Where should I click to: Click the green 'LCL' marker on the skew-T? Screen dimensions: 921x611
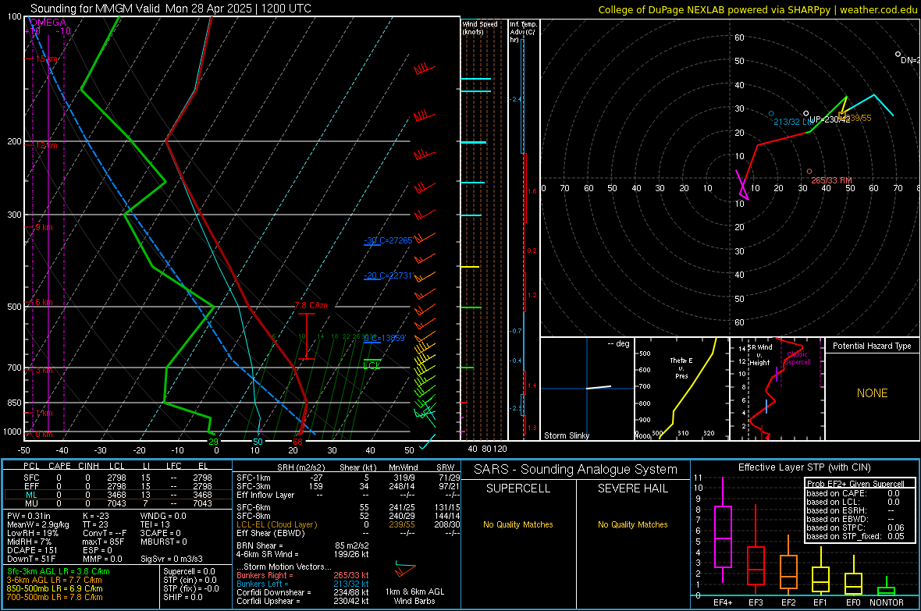[x=372, y=365]
